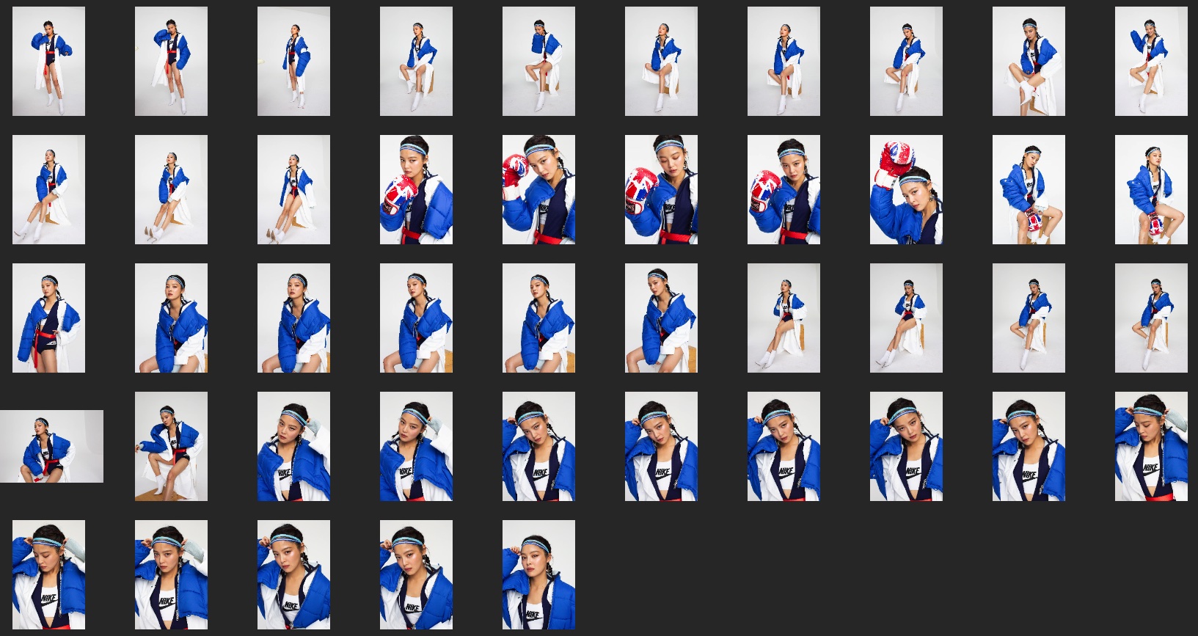Click the fifth thumbnail in the fourth row
This screenshot has height=636, width=1198.
(x=538, y=446)
